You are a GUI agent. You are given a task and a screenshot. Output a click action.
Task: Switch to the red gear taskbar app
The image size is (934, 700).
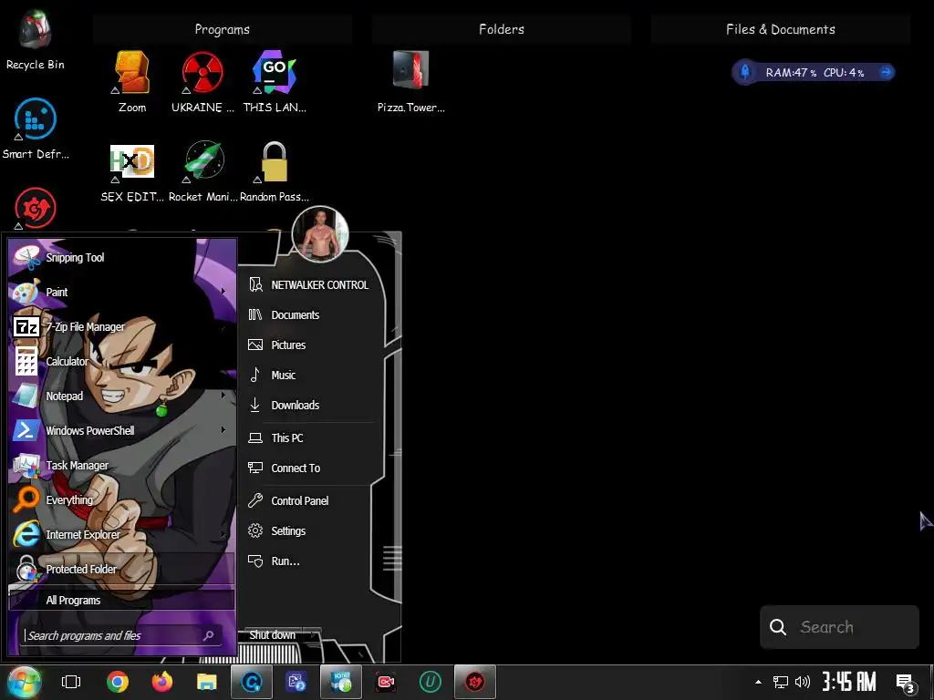474,682
